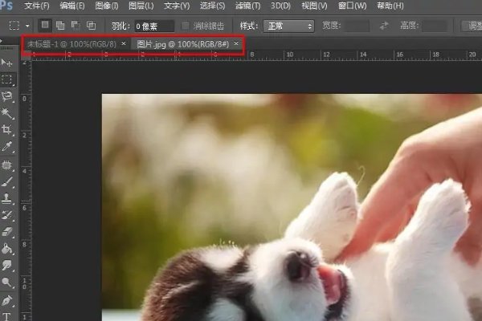The image size is (482, 321).
Task: Select the Pen tool
Action: pos(6,300)
